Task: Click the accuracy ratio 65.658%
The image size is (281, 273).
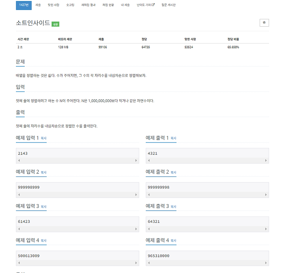Action: coord(233,47)
